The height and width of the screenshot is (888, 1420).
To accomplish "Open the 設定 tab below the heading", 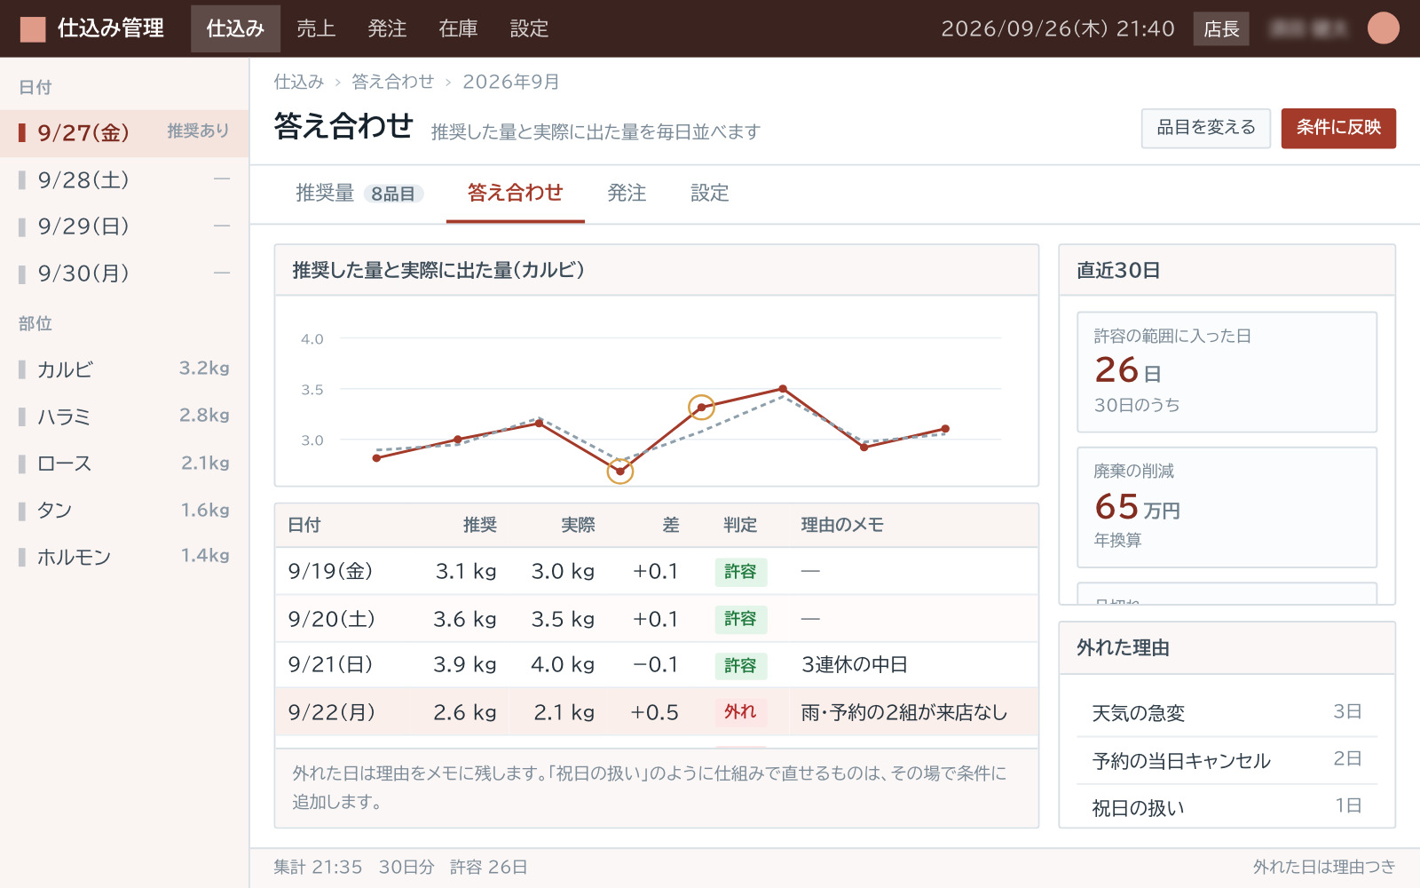I will click(710, 194).
